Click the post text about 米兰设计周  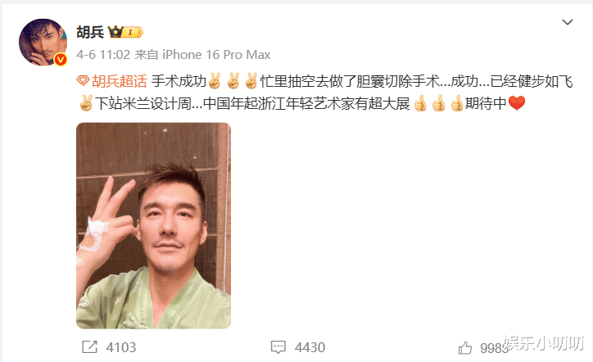143,103
